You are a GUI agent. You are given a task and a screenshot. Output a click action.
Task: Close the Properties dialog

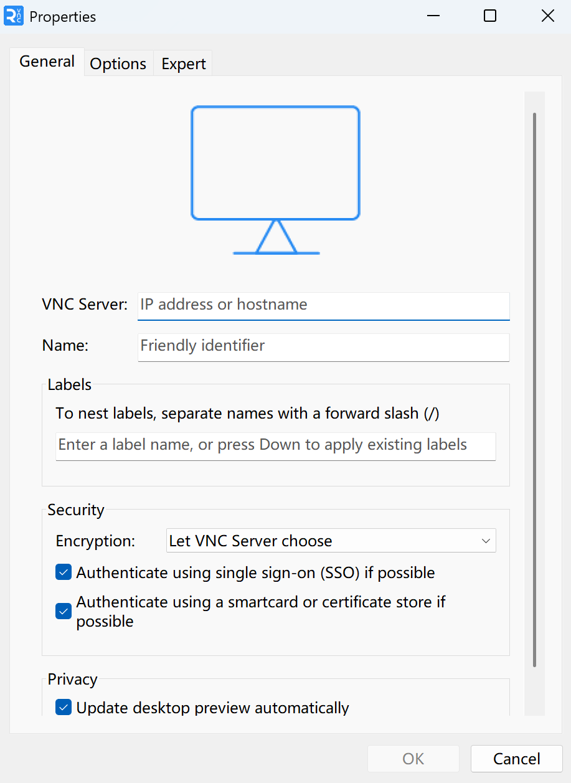[547, 16]
